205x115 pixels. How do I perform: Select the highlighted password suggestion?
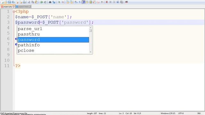click(53, 40)
